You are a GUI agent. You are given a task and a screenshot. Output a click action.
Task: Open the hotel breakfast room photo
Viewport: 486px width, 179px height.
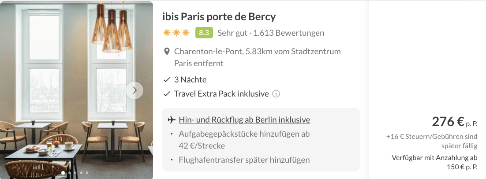pyautogui.click(x=76, y=90)
